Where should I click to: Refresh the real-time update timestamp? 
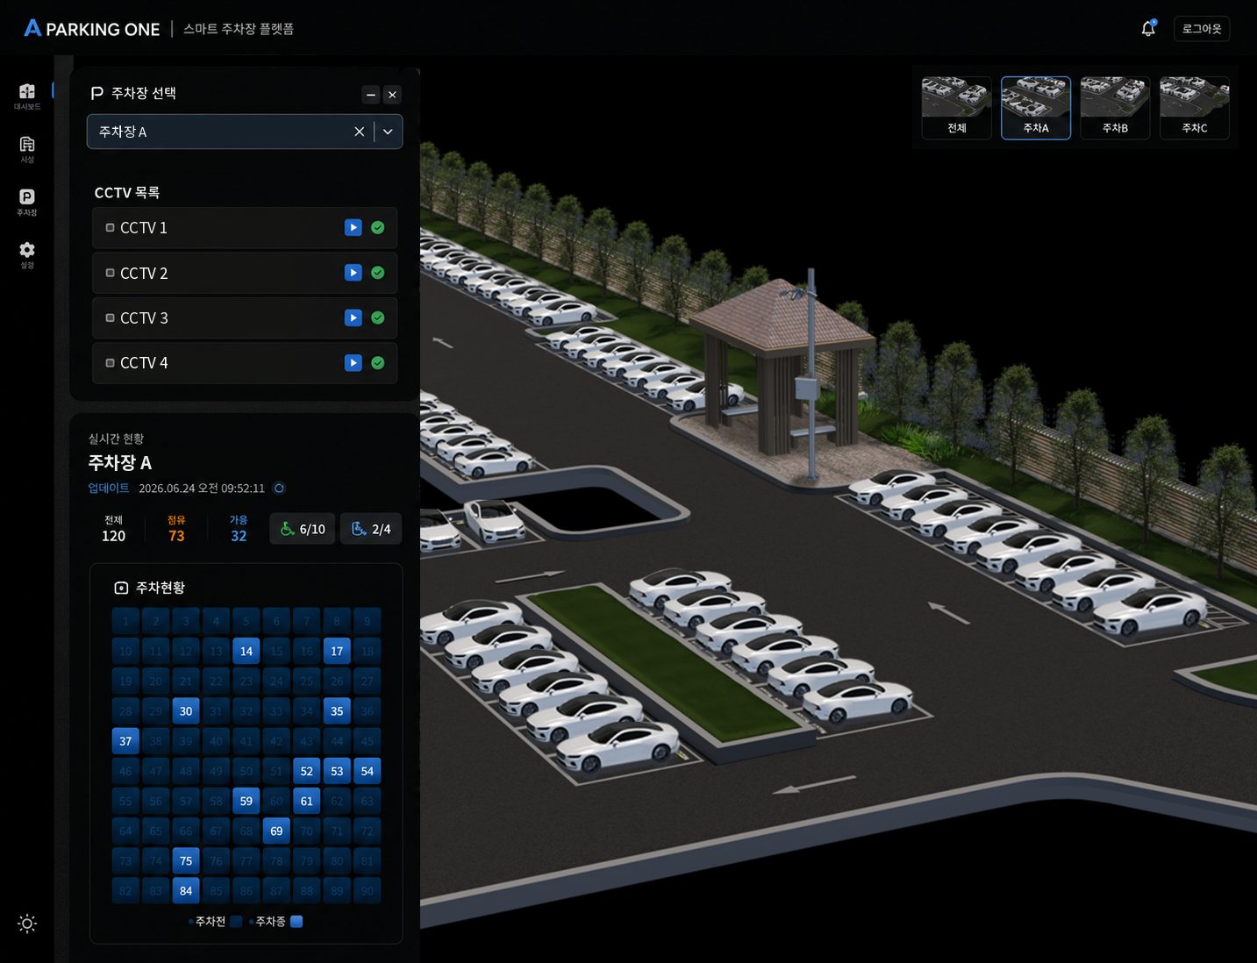pyautogui.click(x=279, y=489)
